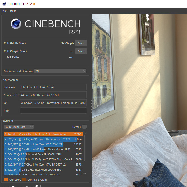Select ranking row AMD Ryzen Threadripper 2990W
Viewport: 187px width, 187px height.
[43, 139]
